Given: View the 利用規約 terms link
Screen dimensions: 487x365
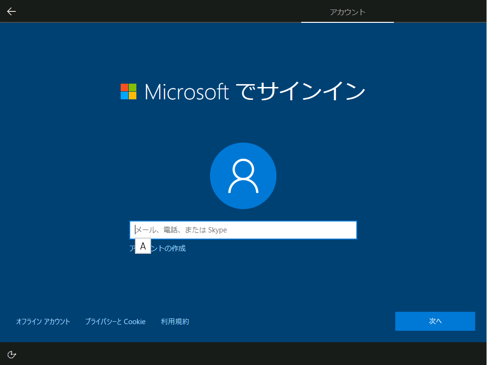Looking at the screenshot, I should 175,321.
